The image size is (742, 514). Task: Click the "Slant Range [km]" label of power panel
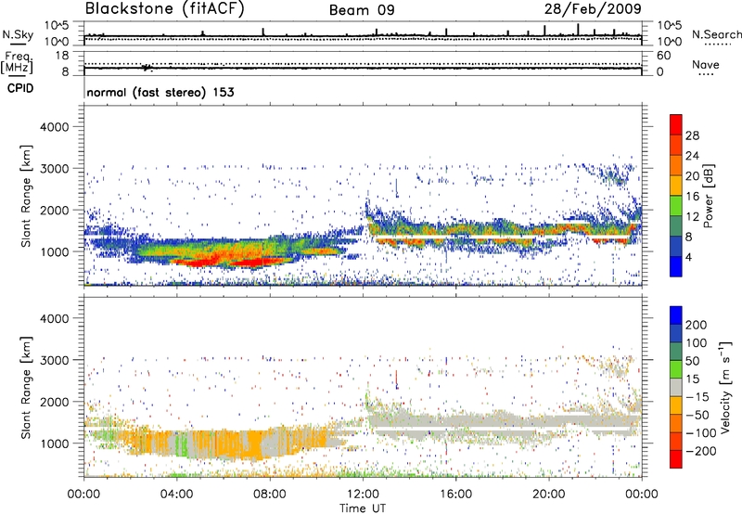click(26, 196)
